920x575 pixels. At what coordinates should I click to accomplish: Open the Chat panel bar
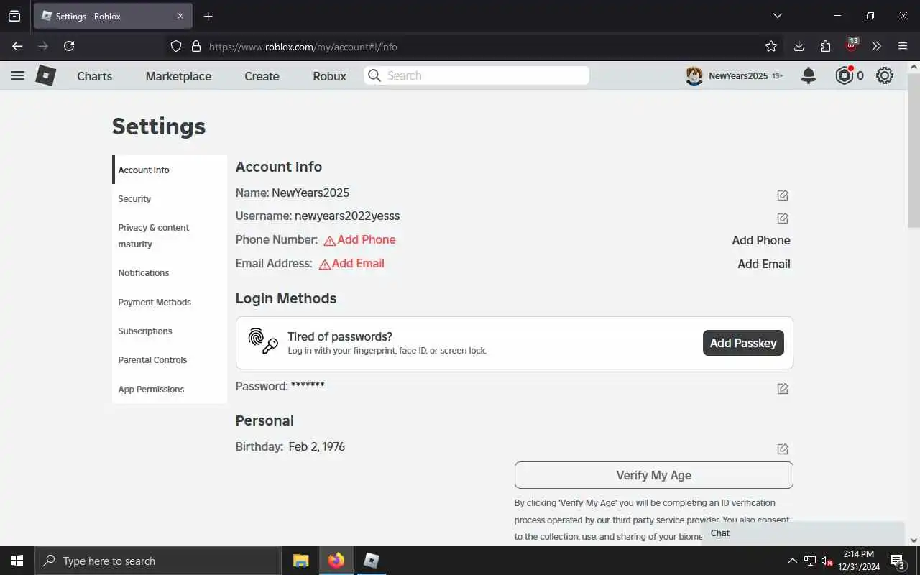click(x=803, y=533)
